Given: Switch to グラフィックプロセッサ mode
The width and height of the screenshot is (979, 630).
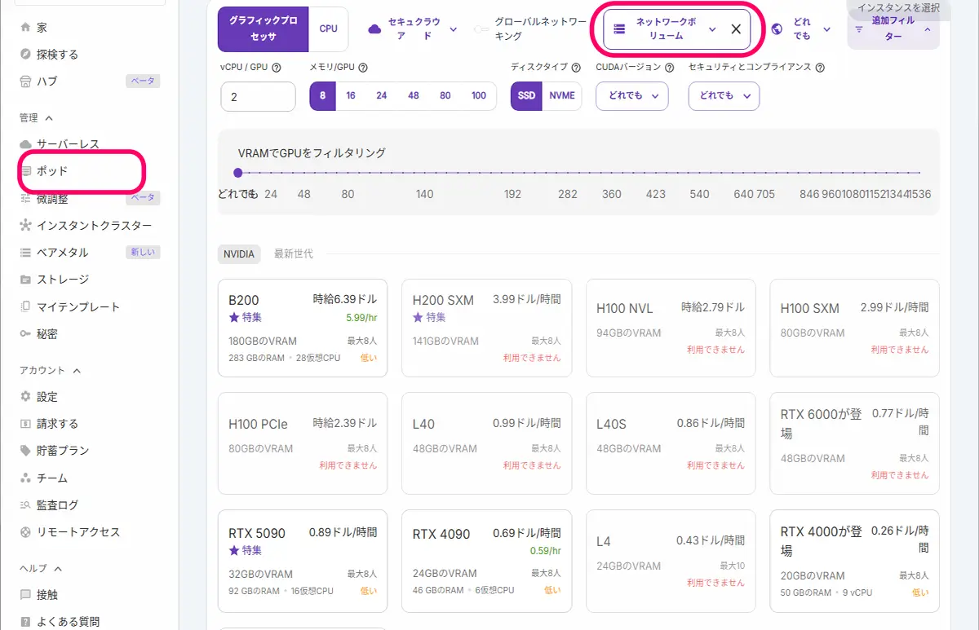Looking at the screenshot, I should pyautogui.click(x=264, y=29).
